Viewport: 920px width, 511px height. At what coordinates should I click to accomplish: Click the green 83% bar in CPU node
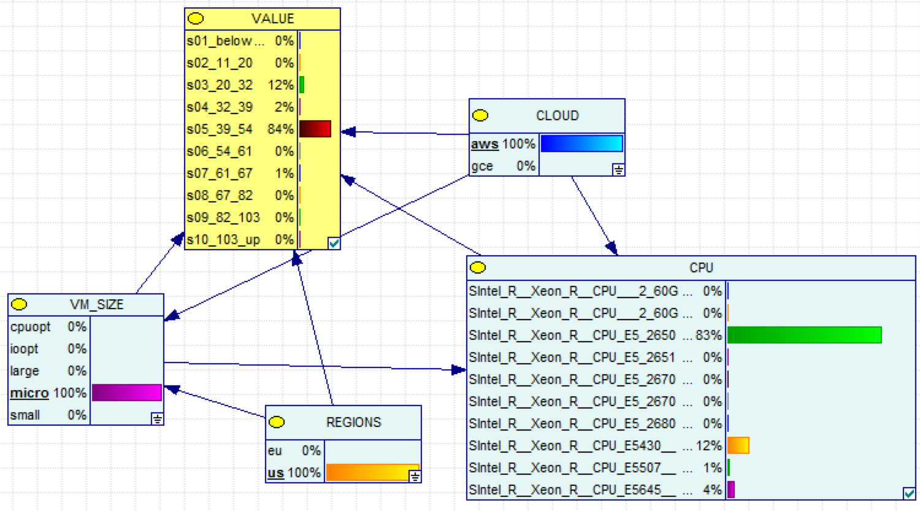804,335
